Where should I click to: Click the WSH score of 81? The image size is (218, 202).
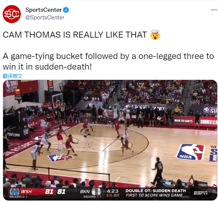(x=49, y=192)
